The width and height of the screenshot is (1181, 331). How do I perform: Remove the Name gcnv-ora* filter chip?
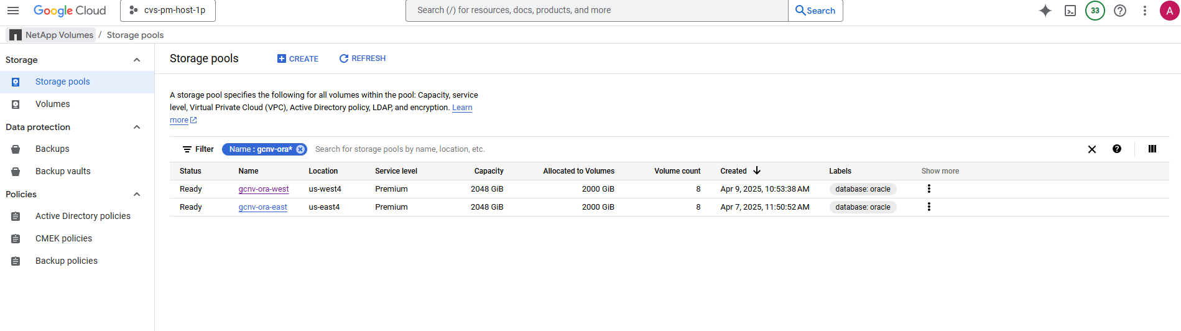pos(300,149)
